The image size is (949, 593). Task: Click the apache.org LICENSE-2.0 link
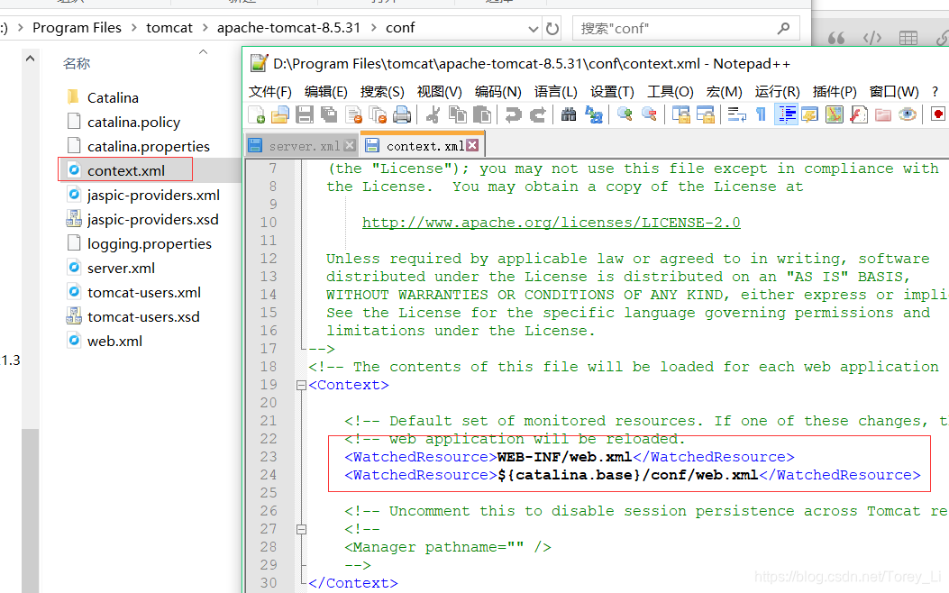tap(552, 223)
